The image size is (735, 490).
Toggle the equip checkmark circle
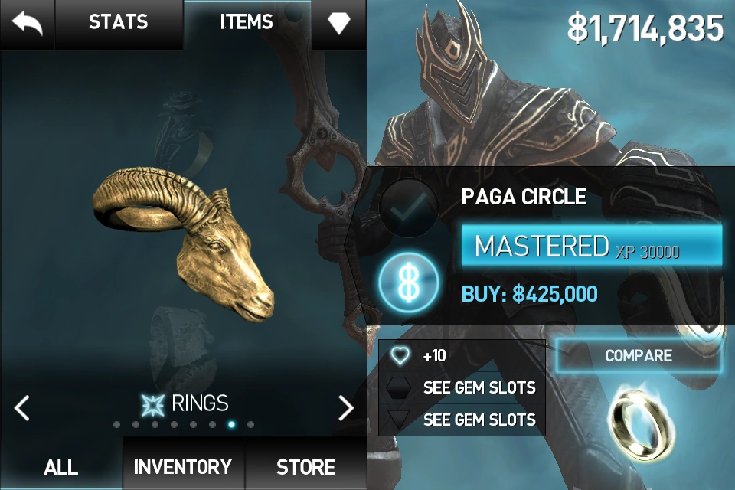(408, 207)
